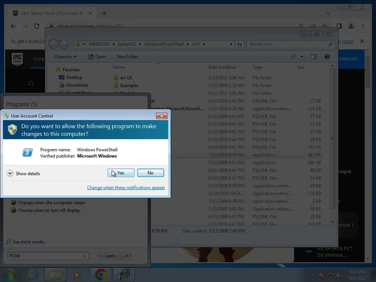Click WINDOWS in the address breadcrumb
Viewport: 376px width, 282px height.
point(99,44)
